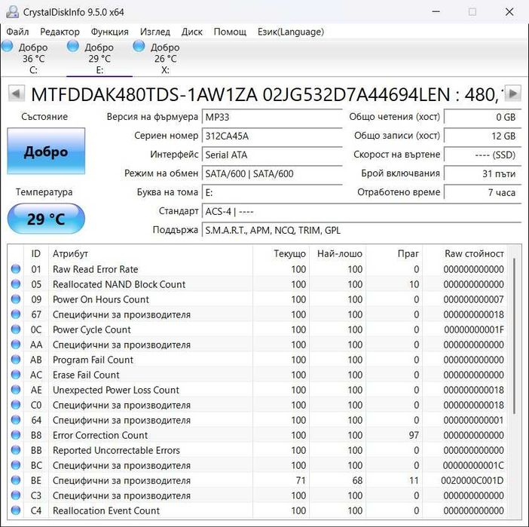Click status orb of attribute ID 64
This screenshot has width=529, height=527.
[x=16, y=420]
